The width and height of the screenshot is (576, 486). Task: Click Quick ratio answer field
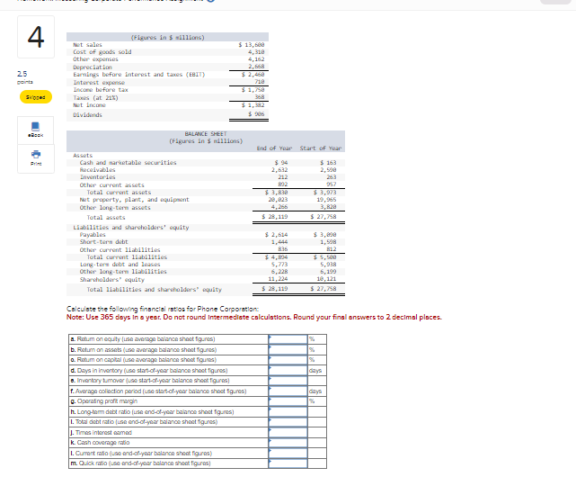pos(288,463)
